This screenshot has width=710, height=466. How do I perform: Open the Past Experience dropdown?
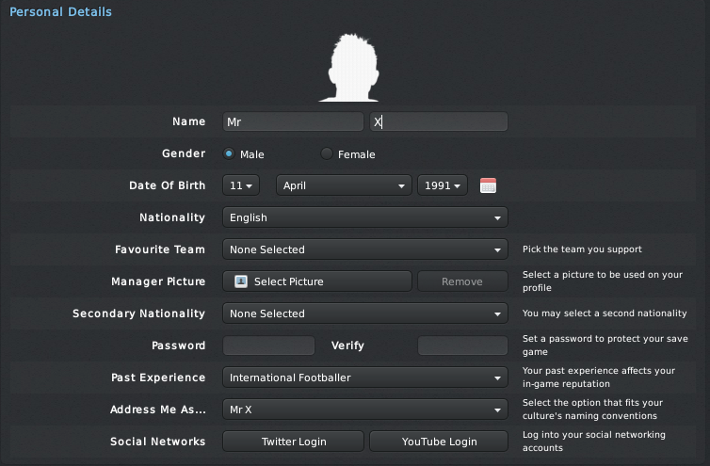365,378
